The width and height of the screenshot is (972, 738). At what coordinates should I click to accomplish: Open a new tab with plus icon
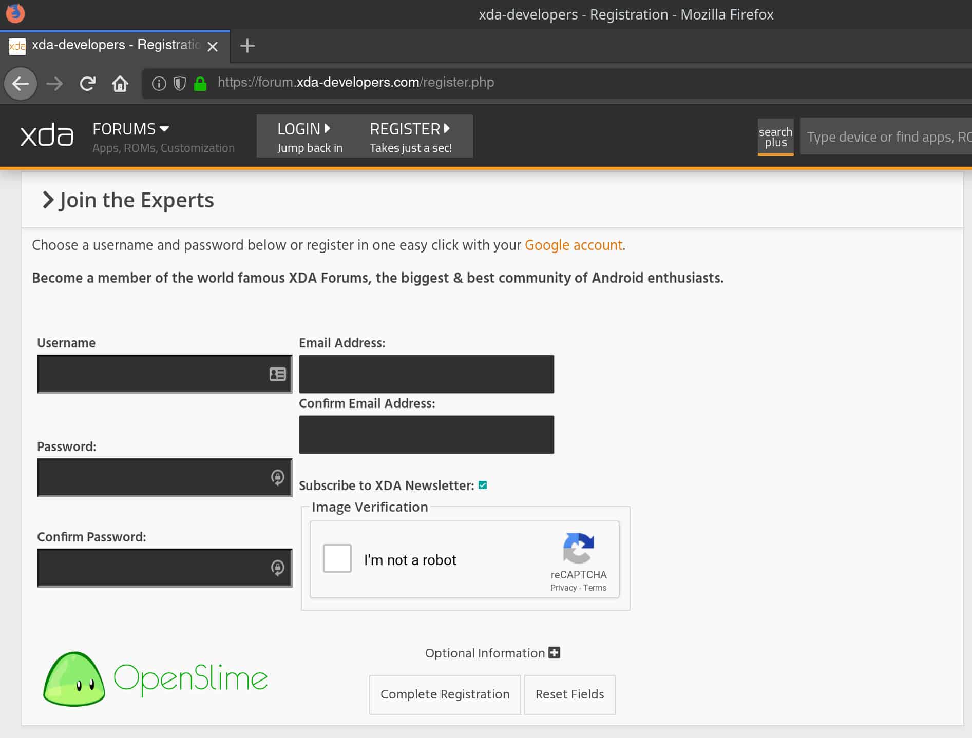point(247,46)
